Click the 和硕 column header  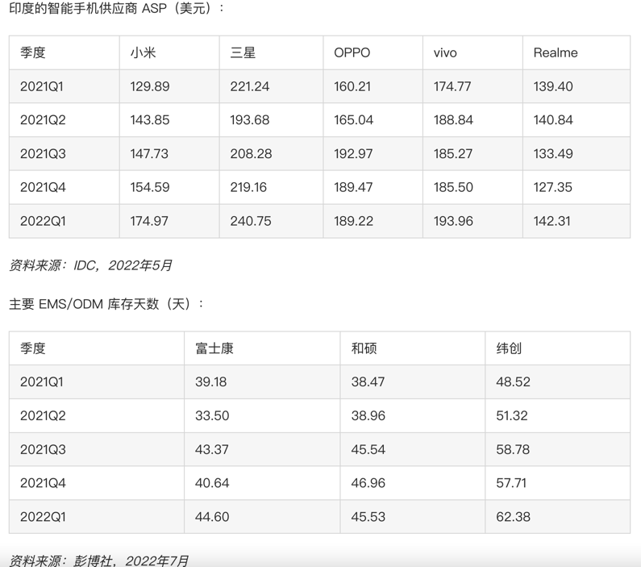click(364, 348)
